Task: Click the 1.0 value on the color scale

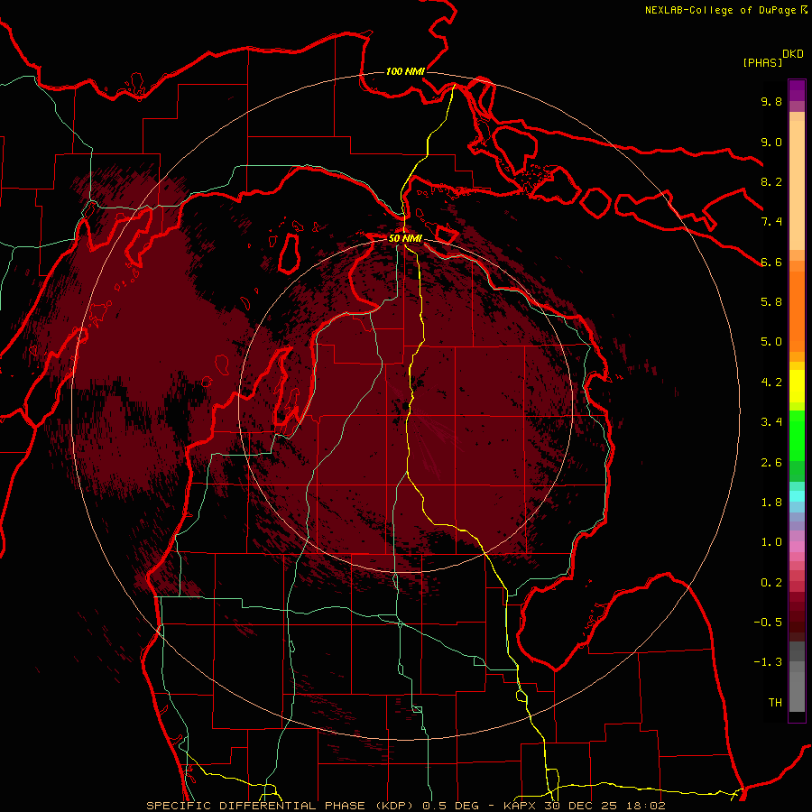Action: tap(771, 542)
